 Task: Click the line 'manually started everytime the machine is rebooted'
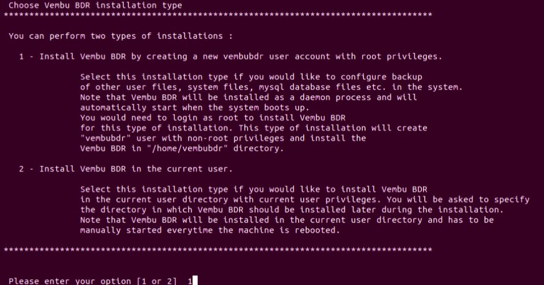point(210,231)
